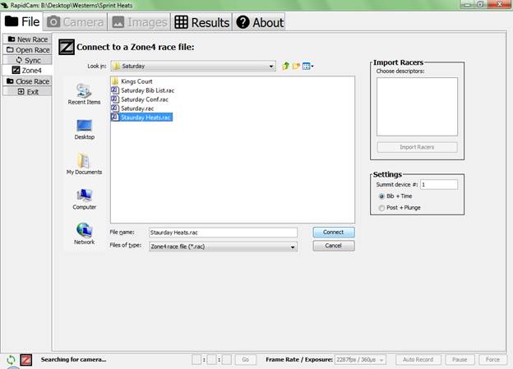The width and height of the screenshot is (513, 369).
Task: Go to the Desktop location icon
Action: (84, 127)
